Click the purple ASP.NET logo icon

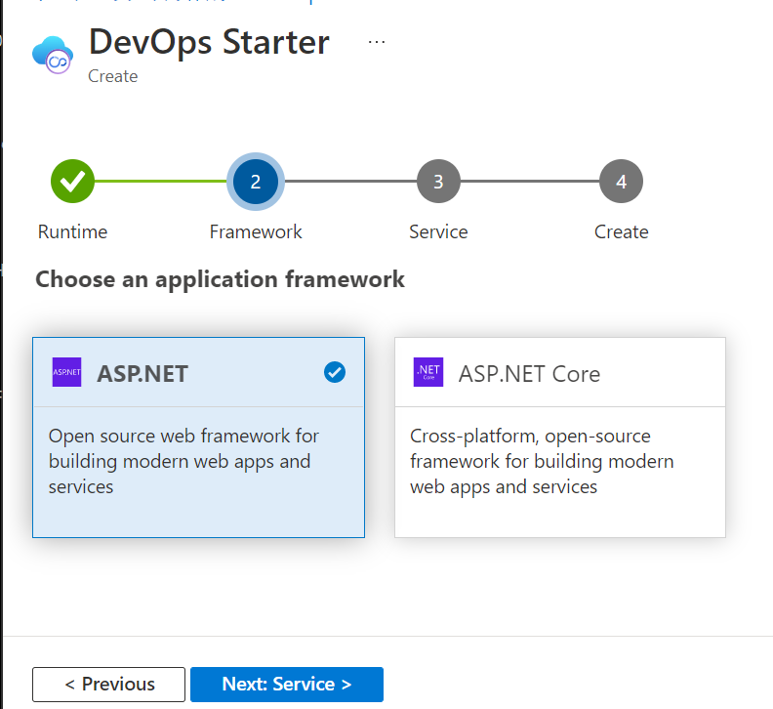pyautogui.click(x=66, y=372)
